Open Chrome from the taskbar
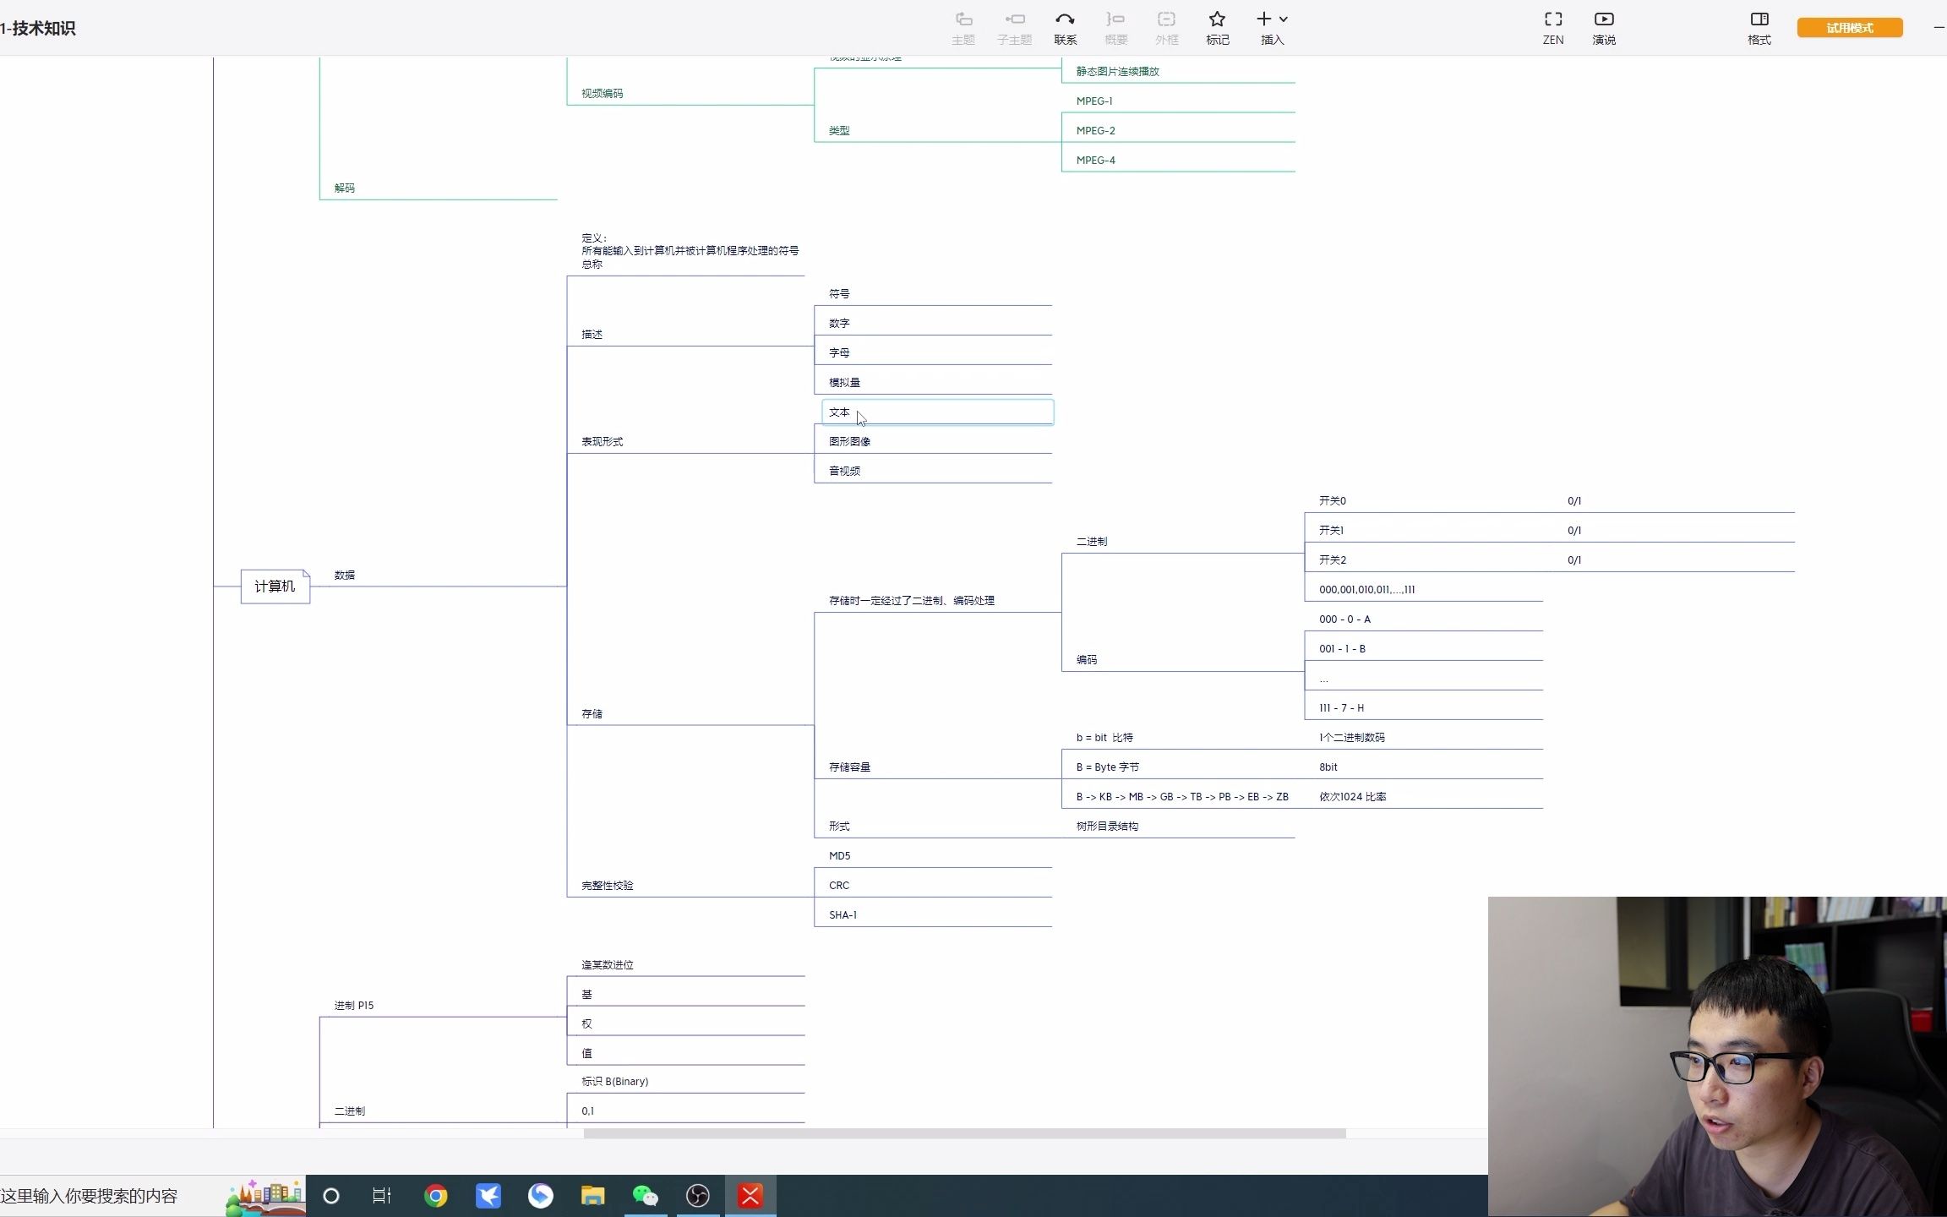The image size is (1947, 1217). 436,1196
